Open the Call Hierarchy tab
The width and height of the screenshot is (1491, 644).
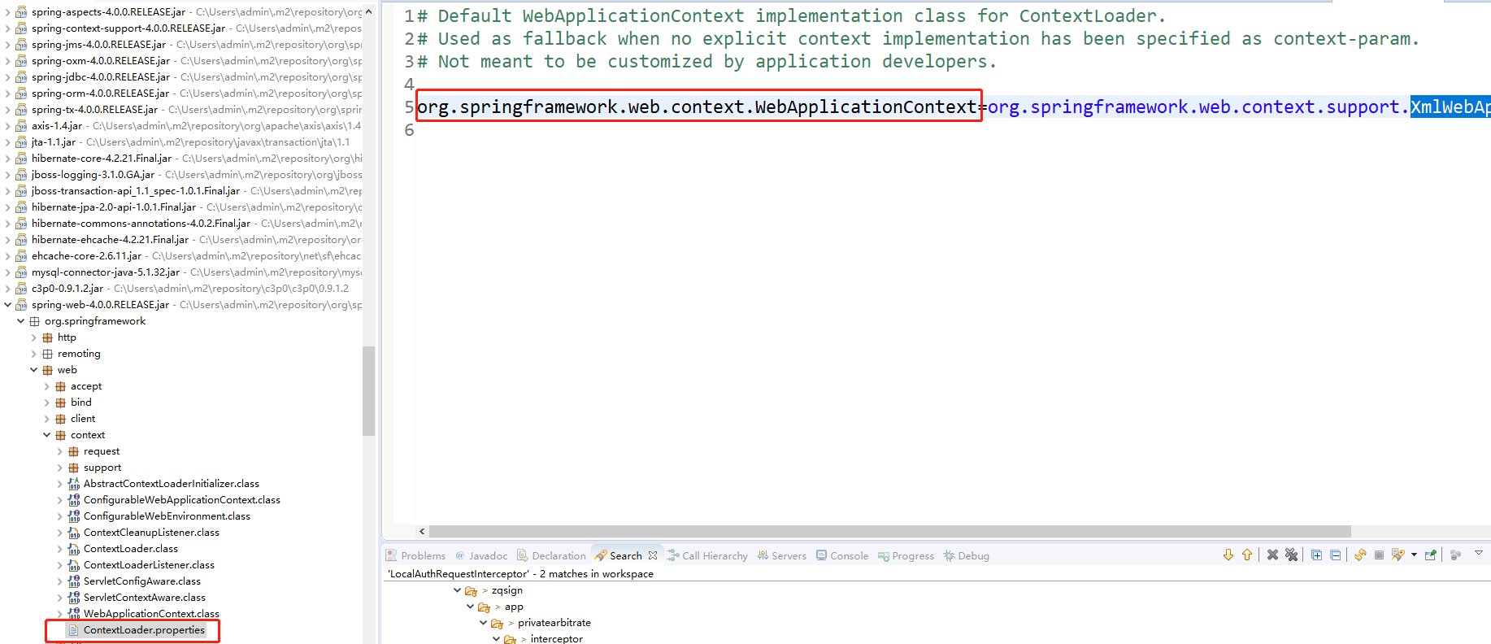707,556
